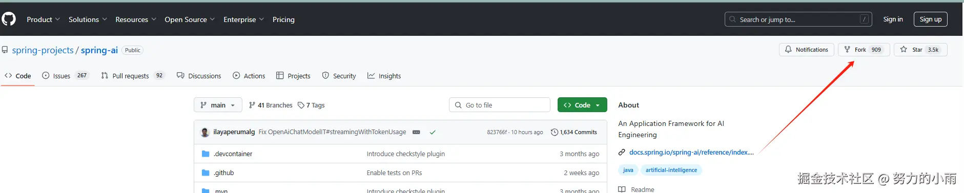Click the pull request count 92 badge
964x193 pixels.
pyautogui.click(x=159, y=75)
